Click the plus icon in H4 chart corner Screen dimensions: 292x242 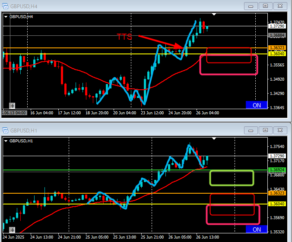(12, 106)
